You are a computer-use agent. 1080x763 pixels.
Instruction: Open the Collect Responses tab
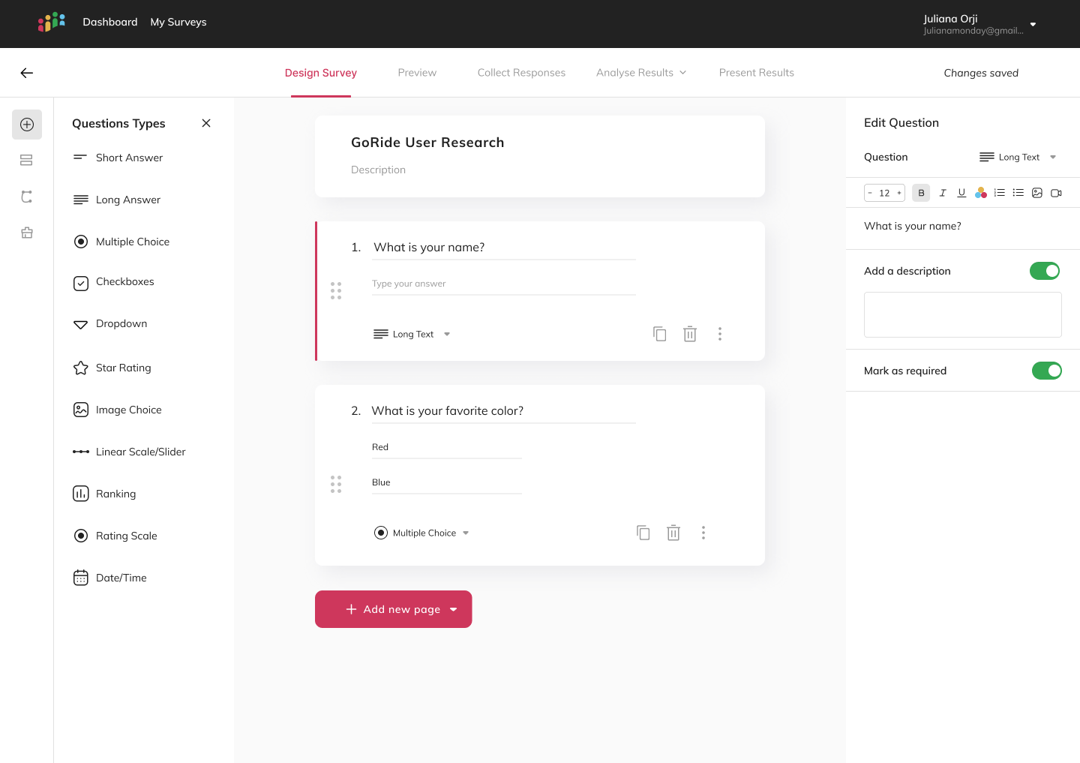(x=521, y=73)
